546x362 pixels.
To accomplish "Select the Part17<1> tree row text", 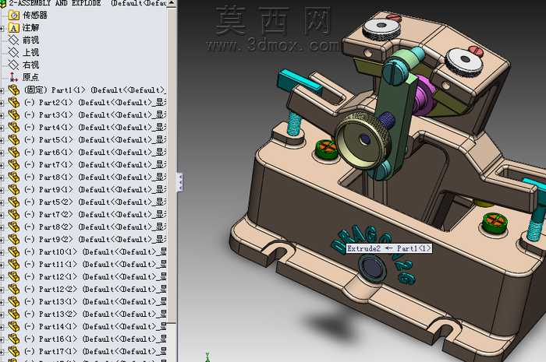I will point(95,352).
